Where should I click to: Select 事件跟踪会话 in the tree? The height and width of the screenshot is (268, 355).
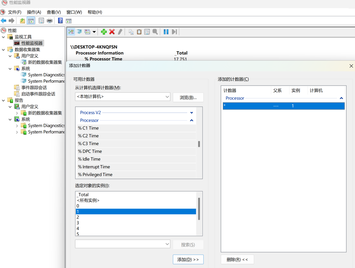[34, 88]
